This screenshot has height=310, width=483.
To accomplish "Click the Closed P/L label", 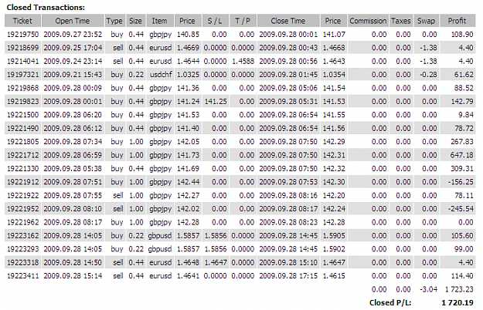I will pyautogui.click(x=390, y=303).
